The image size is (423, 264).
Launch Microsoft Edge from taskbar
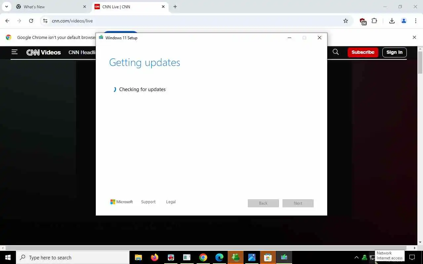219,257
